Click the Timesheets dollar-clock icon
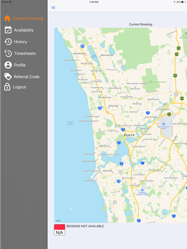 coord(8,53)
